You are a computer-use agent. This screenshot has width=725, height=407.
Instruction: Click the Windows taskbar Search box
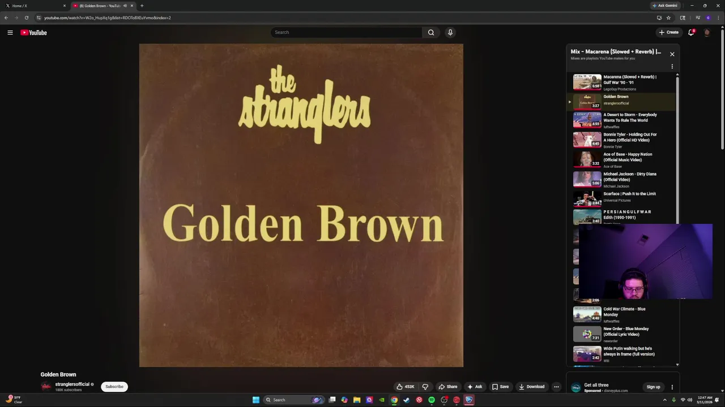(293, 400)
